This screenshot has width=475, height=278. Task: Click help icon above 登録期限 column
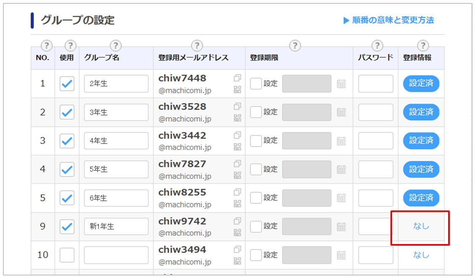295,45
